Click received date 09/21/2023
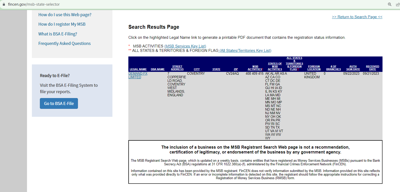 click(371, 74)
